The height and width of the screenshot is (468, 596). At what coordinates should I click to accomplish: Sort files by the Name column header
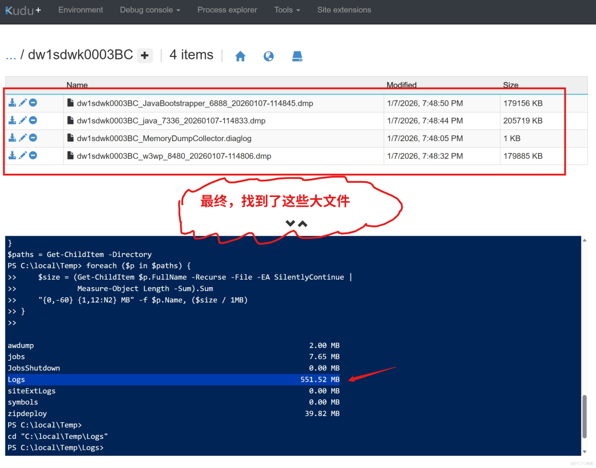point(77,85)
